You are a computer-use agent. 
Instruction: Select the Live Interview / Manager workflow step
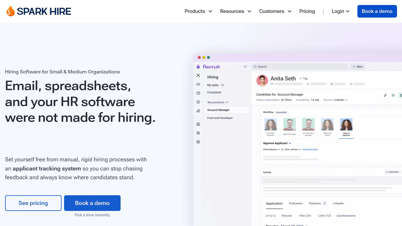(x=308, y=127)
